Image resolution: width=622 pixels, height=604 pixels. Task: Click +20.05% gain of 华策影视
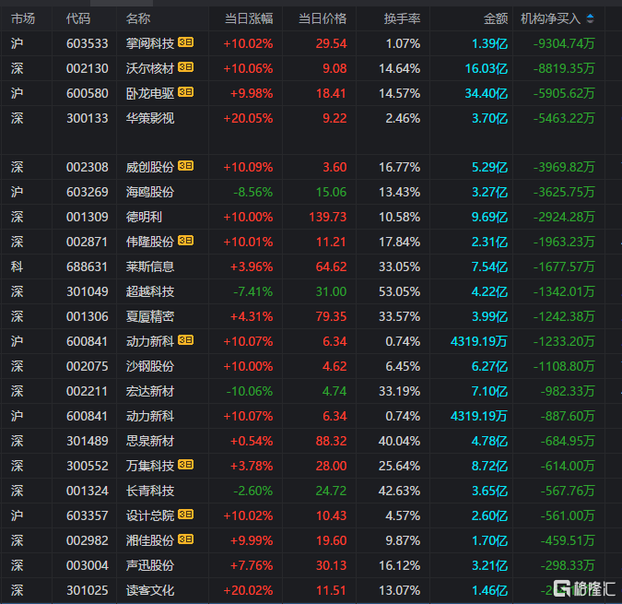[x=248, y=118]
